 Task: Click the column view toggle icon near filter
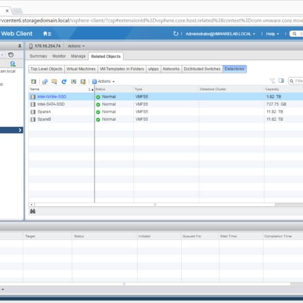coord(281,81)
